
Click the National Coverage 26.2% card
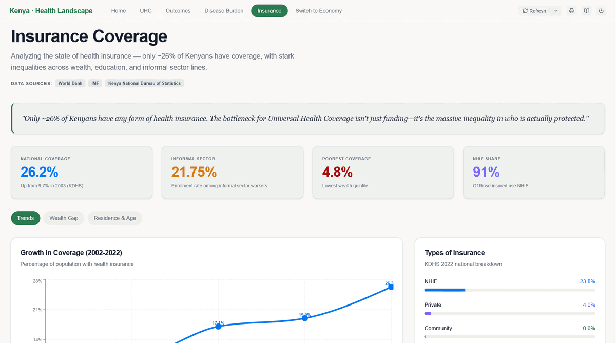(x=82, y=173)
